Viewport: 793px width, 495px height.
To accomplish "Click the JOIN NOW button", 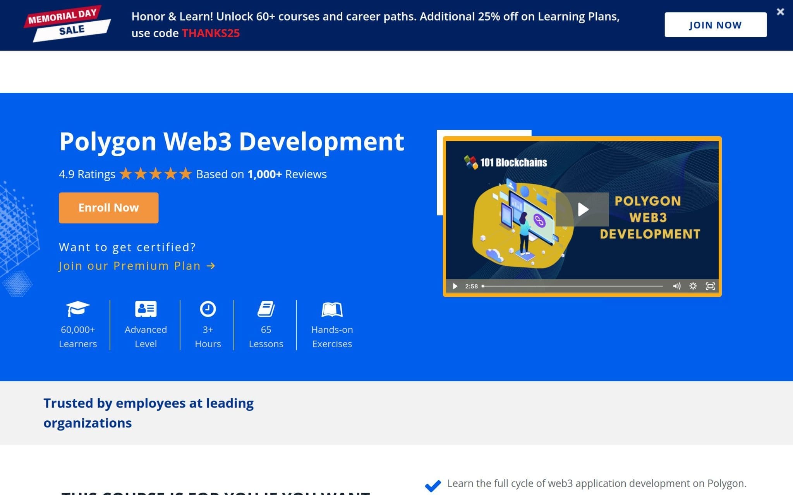I will tap(716, 25).
